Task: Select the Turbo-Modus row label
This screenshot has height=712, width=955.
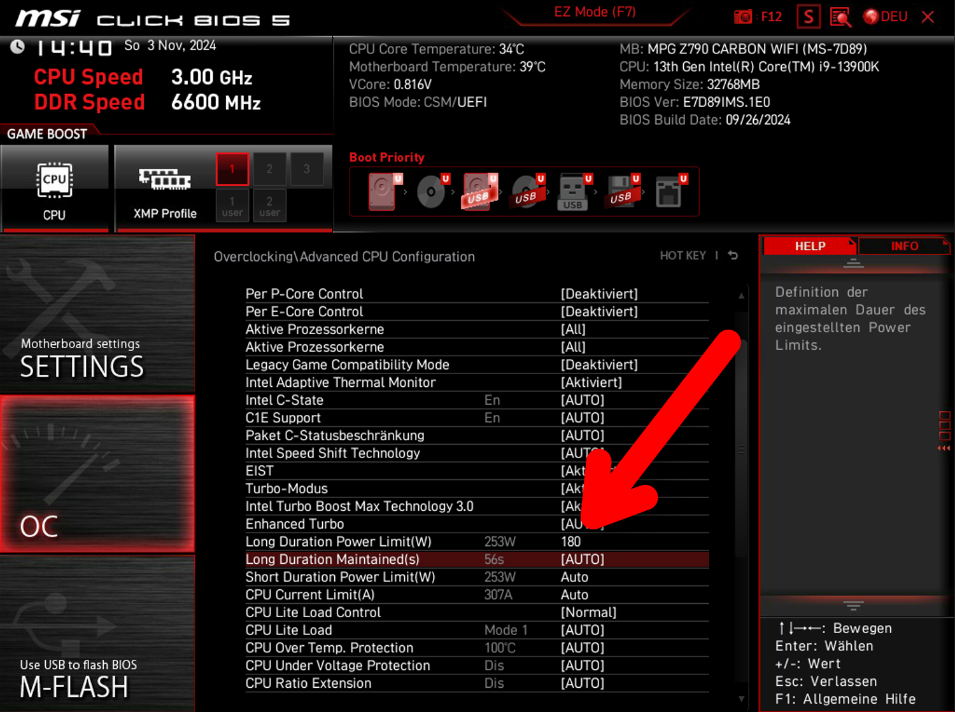Action: [286, 489]
